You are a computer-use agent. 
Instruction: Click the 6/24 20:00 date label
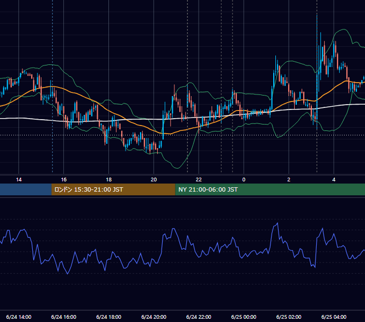tap(154, 317)
